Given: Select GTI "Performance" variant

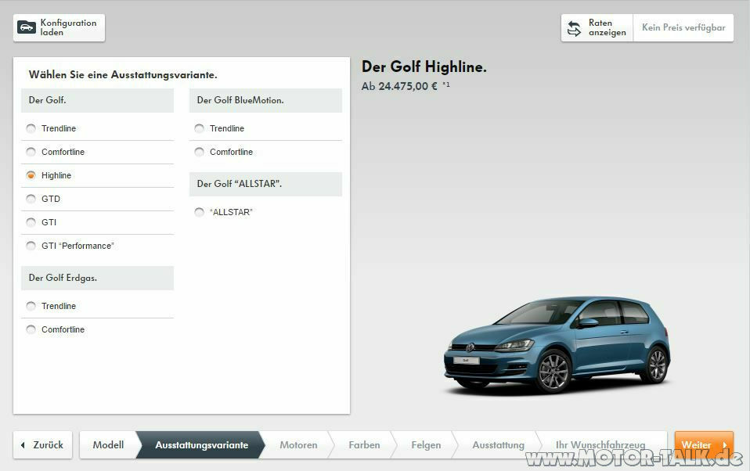Looking at the screenshot, I should point(31,246).
